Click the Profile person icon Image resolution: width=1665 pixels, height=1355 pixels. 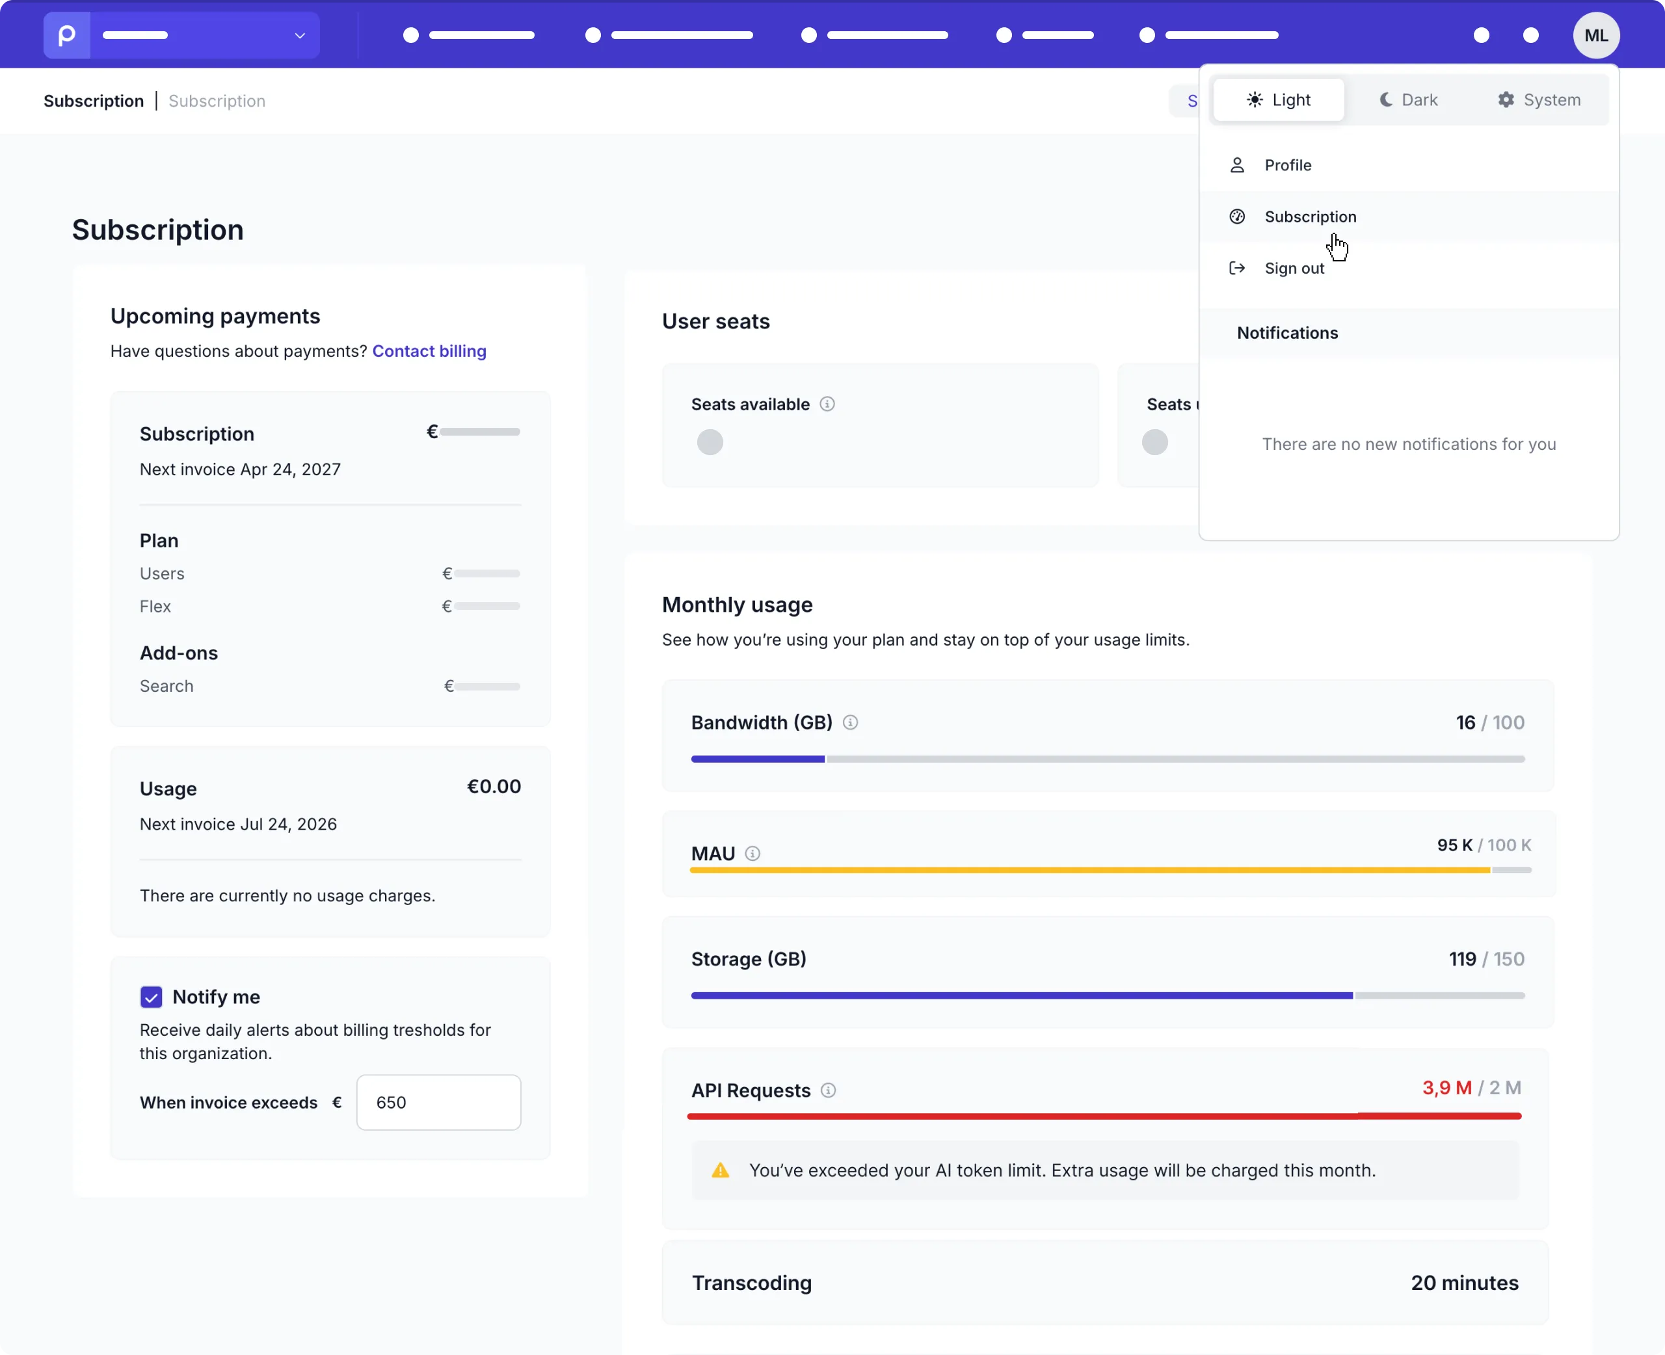(x=1237, y=165)
